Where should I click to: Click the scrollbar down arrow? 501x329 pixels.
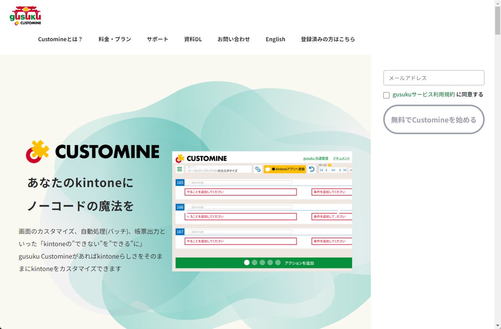click(498, 325)
